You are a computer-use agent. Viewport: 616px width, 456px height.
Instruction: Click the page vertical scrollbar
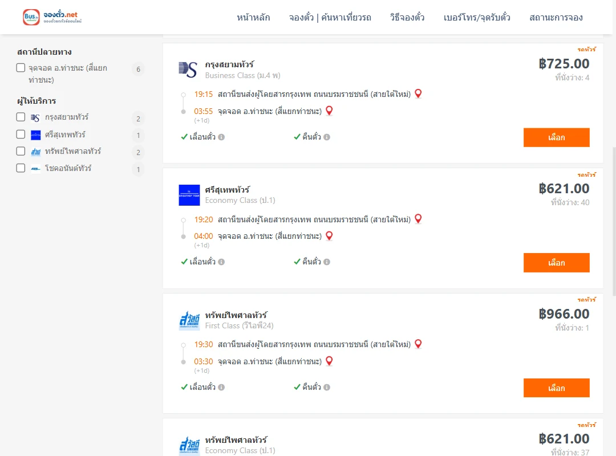coord(614,221)
